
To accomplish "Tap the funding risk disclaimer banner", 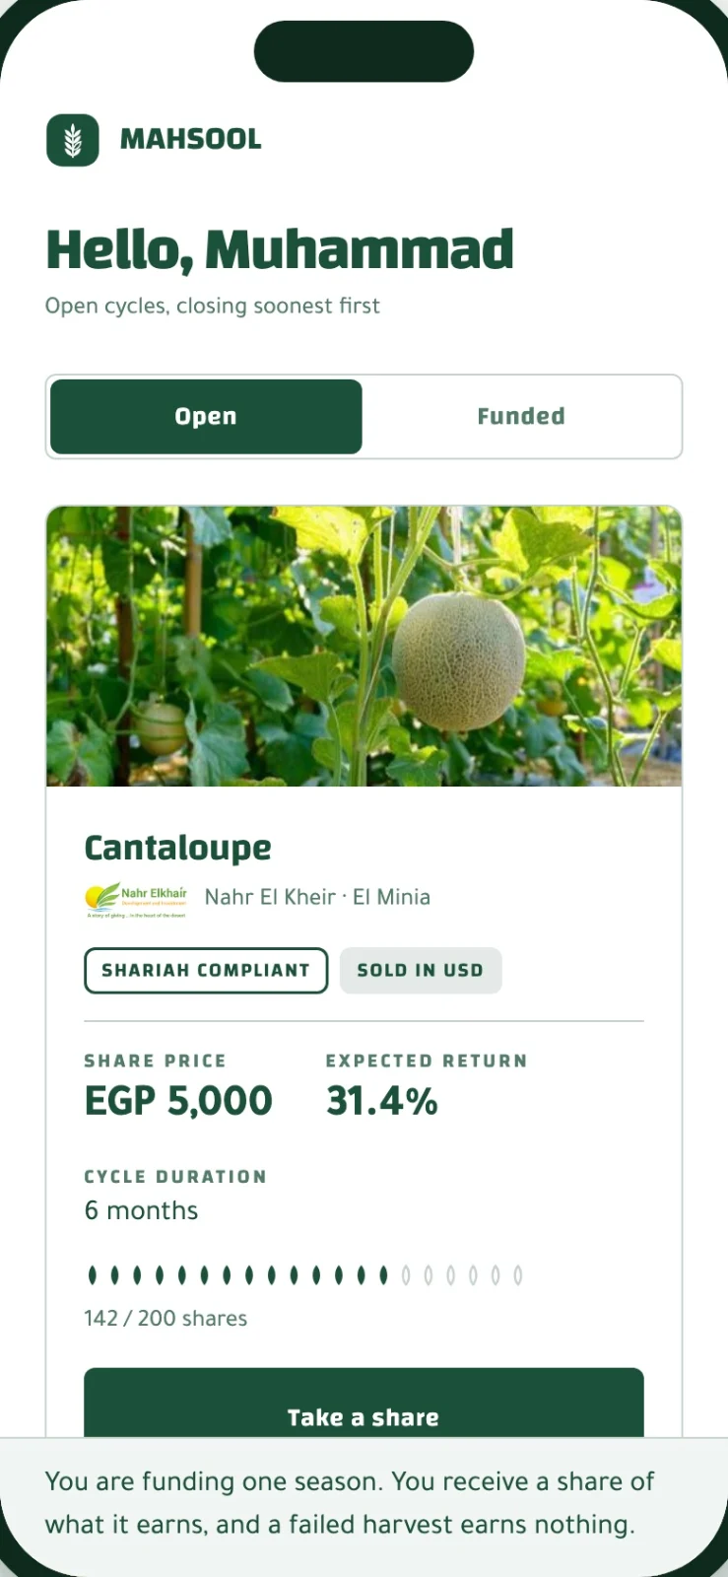I will [x=364, y=1504].
